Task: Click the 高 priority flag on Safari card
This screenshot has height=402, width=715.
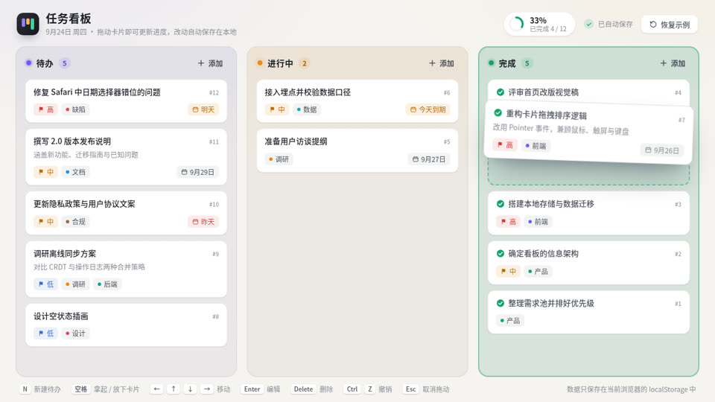Action: pos(45,109)
